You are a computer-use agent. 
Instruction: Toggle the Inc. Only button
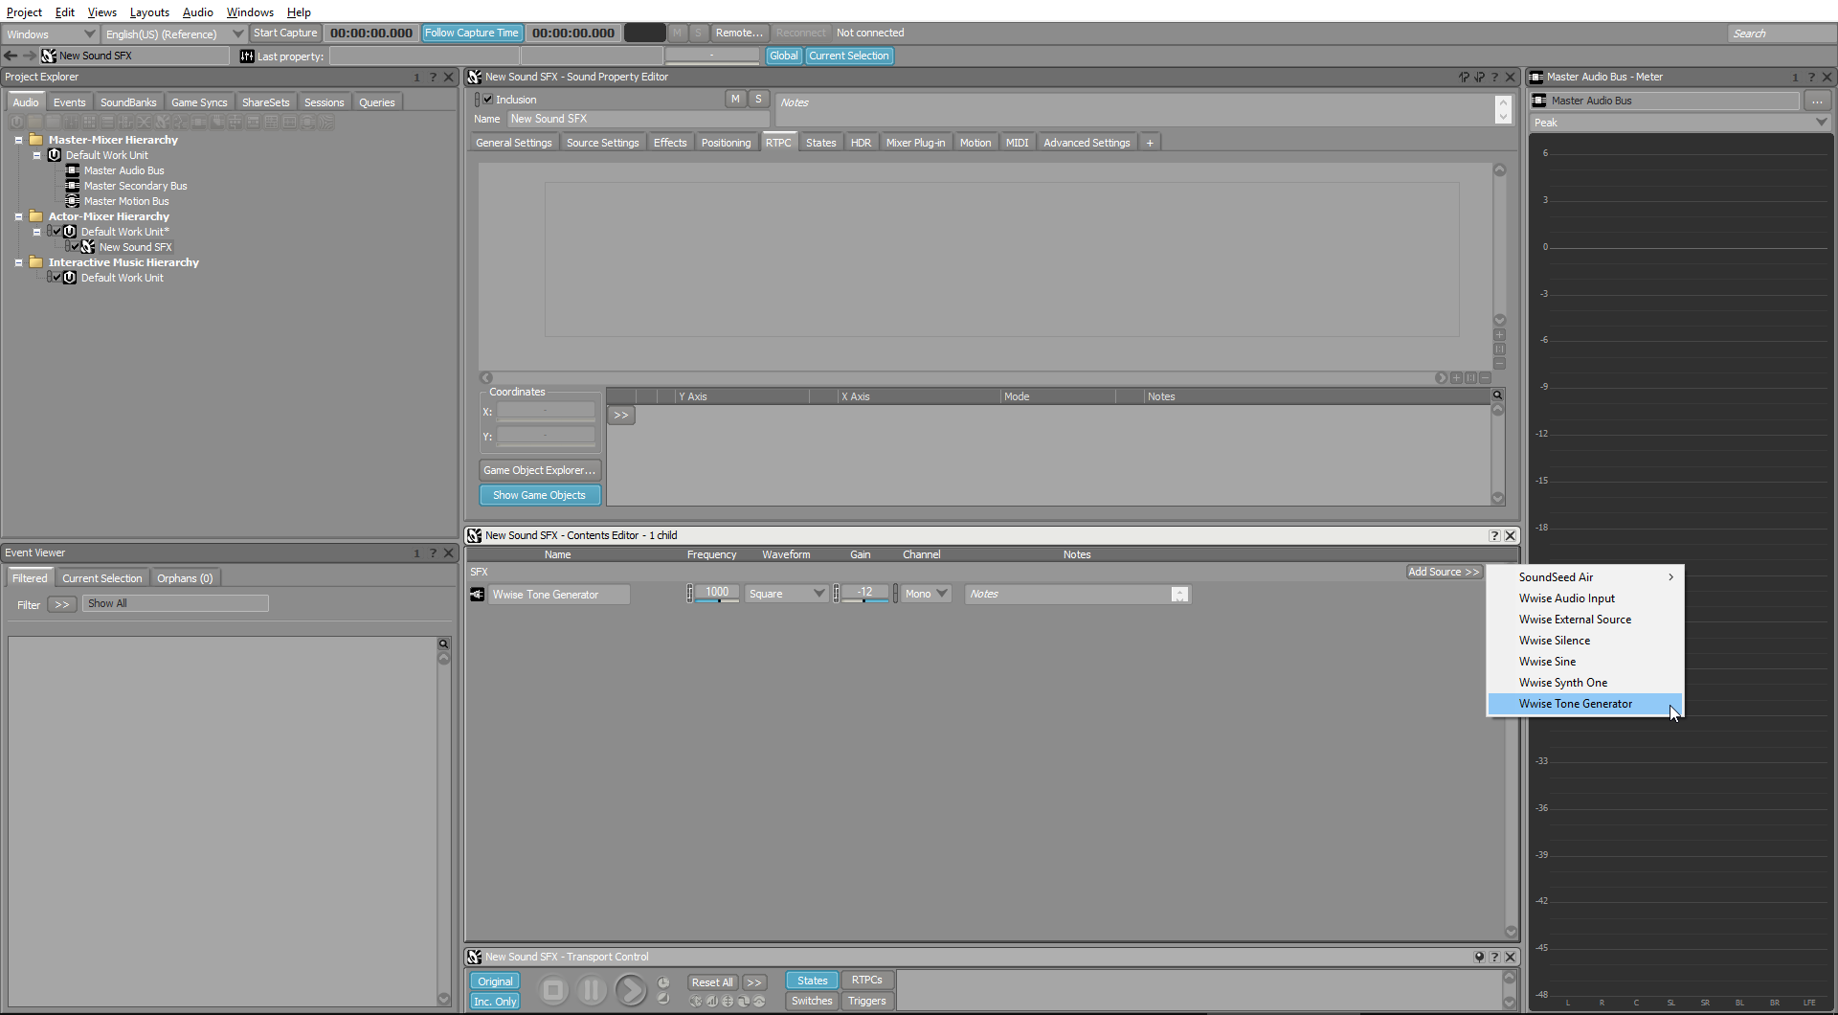pyautogui.click(x=495, y=1002)
